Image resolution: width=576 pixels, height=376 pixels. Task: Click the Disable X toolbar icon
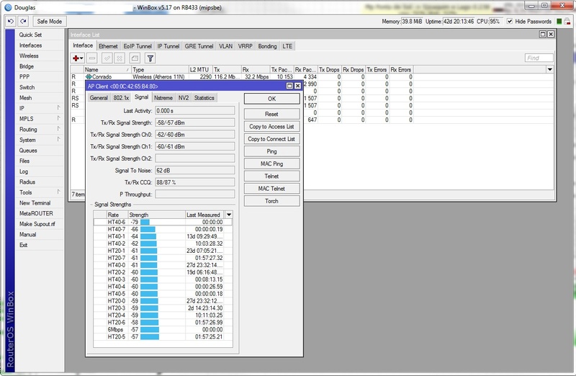[120, 58]
